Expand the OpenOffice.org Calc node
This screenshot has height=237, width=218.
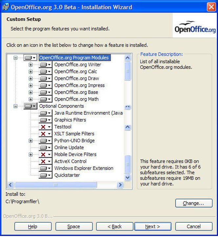tap(31, 72)
